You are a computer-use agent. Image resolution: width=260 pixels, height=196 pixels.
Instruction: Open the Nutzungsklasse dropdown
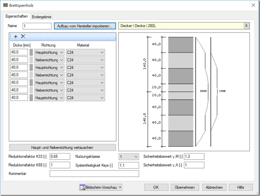pos(129,157)
